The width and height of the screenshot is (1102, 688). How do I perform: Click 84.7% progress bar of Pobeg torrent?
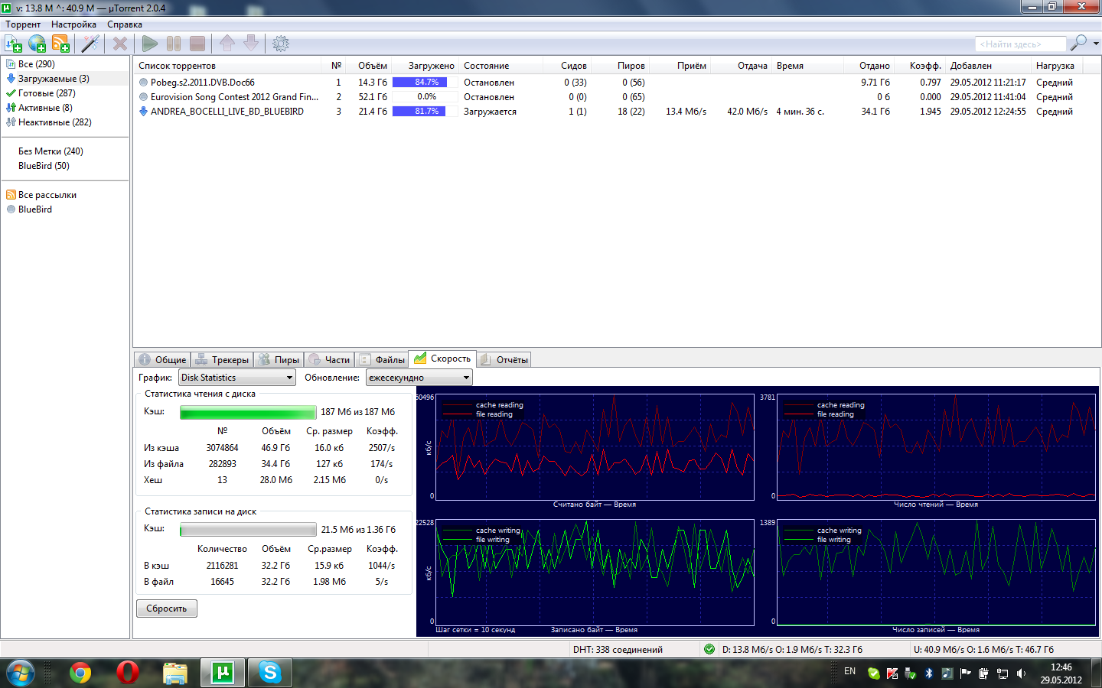(x=425, y=83)
